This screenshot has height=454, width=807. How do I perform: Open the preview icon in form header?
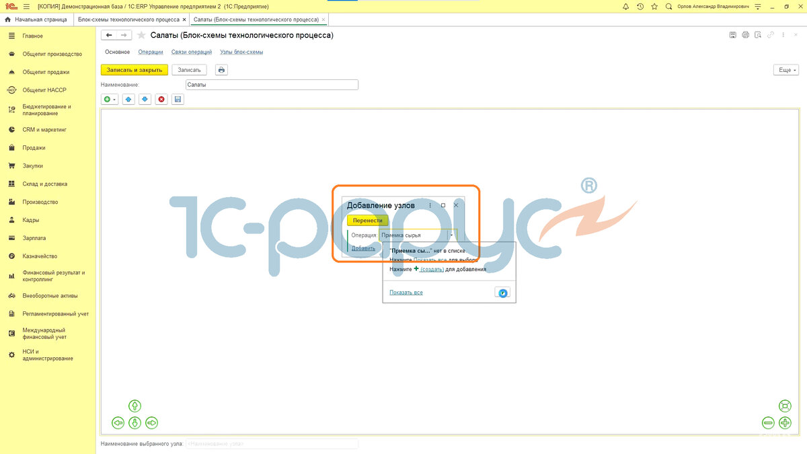click(x=758, y=35)
